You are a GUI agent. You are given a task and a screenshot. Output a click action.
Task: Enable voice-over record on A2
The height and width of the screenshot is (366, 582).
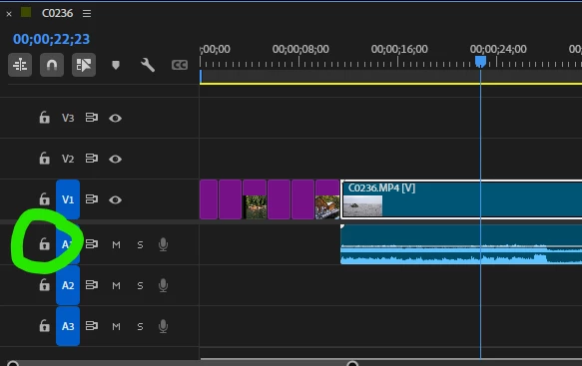point(163,285)
